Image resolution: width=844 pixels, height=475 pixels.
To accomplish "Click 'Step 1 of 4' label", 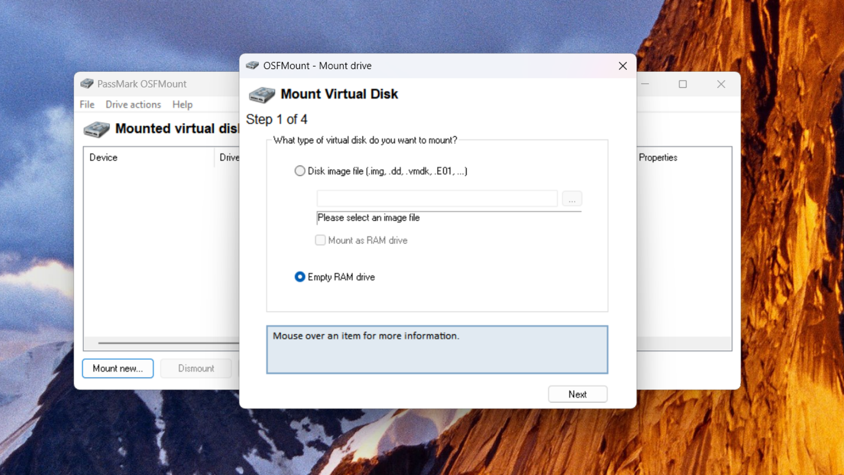I will 277,119.
